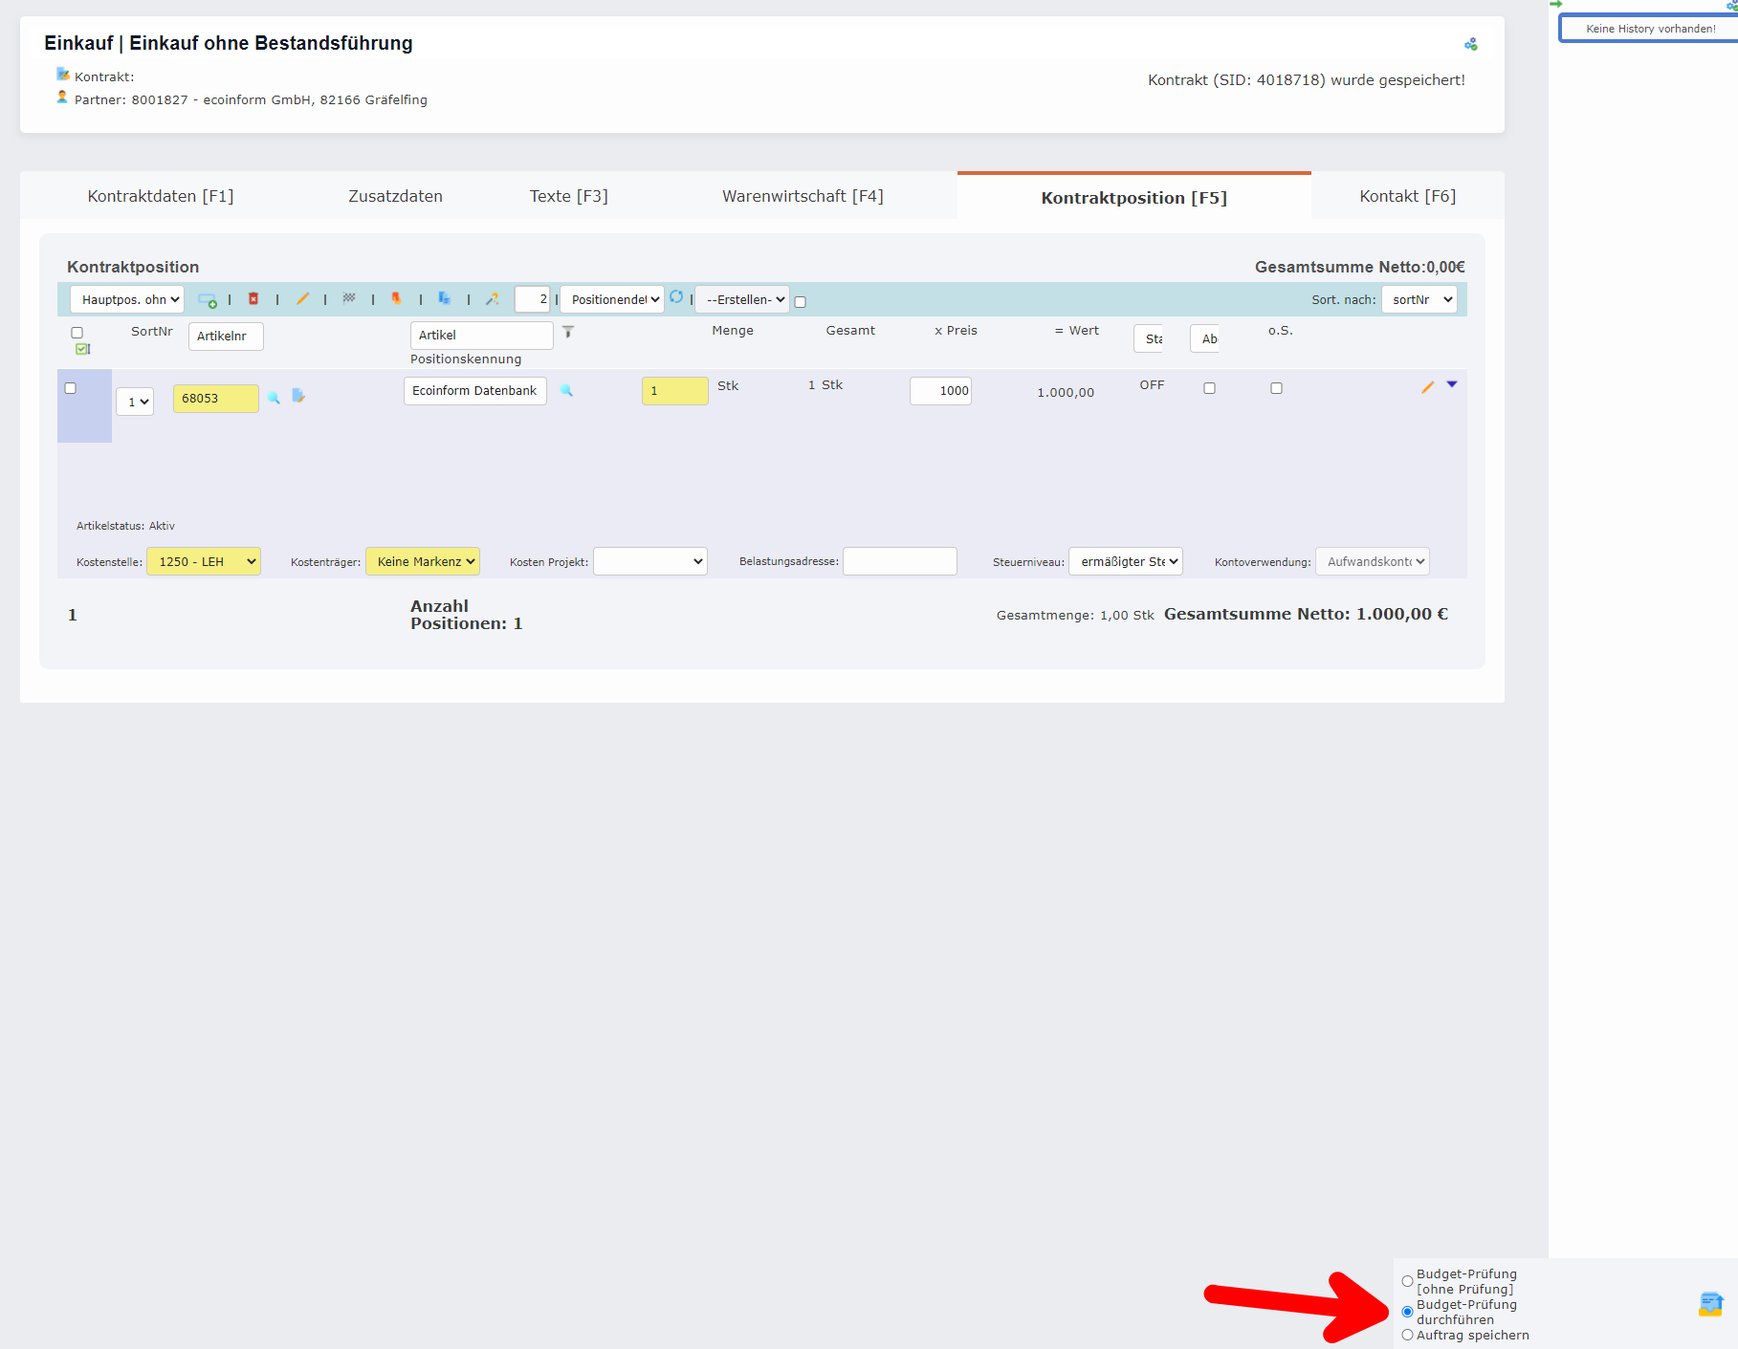
Task: Click the magnifier next to article number 68053
Action: point(274,398)
